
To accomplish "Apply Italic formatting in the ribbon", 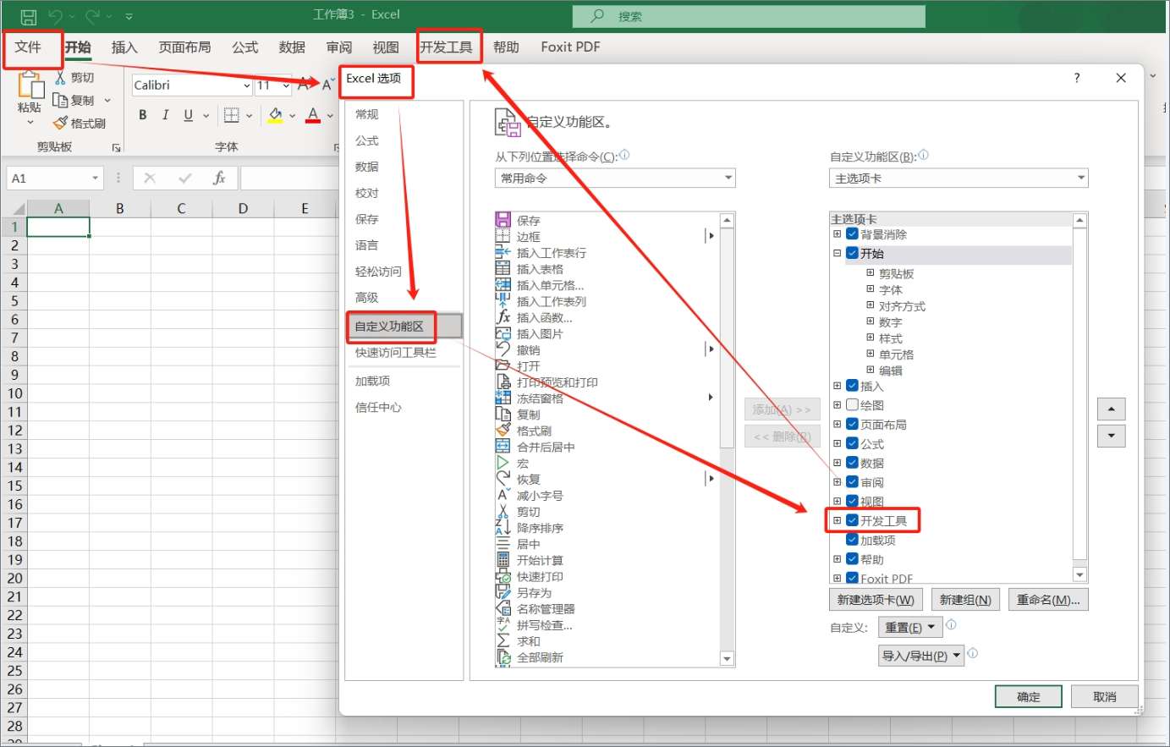I will coord(165,115).
